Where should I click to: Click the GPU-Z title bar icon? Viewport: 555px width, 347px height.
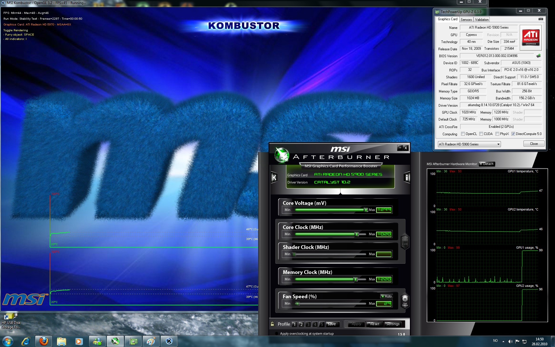pos(437,12)
